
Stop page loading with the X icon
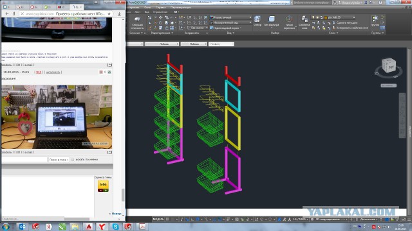coord(22,13)
